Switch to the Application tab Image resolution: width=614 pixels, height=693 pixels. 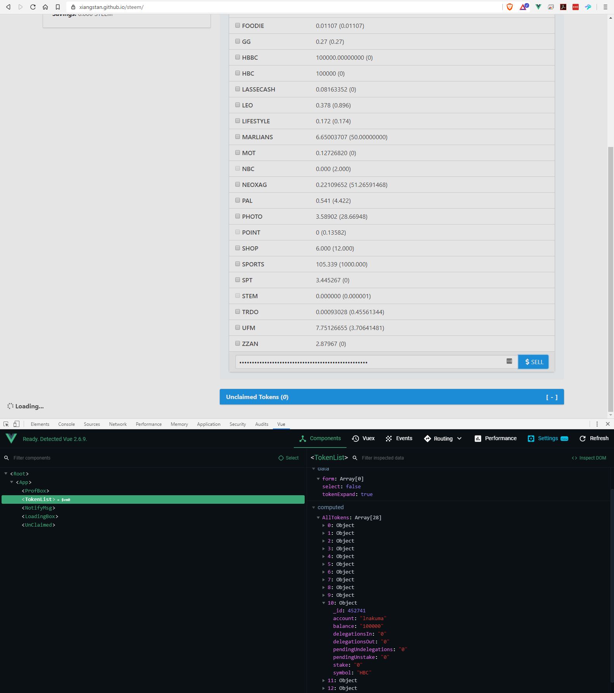pyautogui.click(x=209, y=424)
